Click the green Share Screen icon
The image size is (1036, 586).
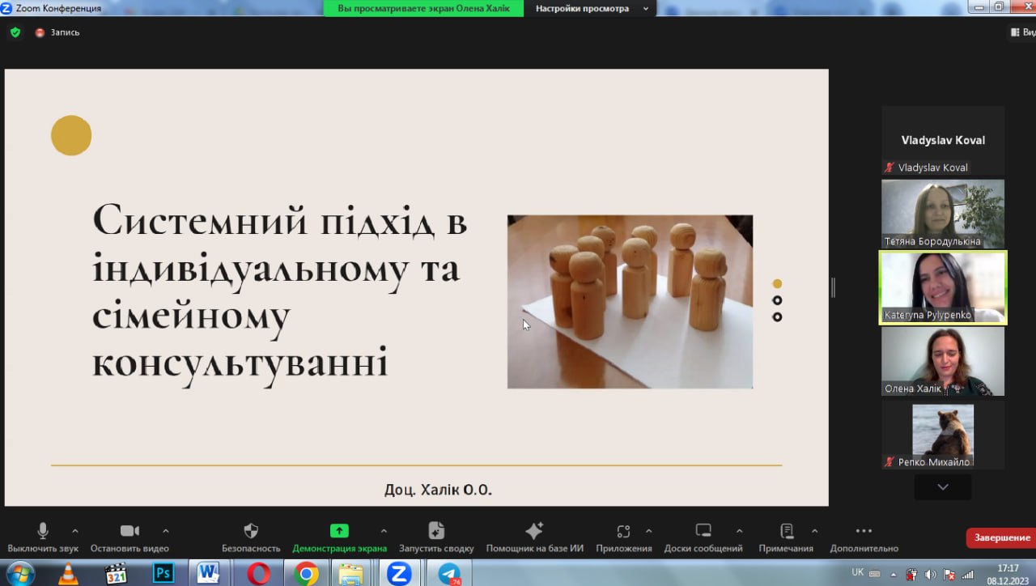tap(339, 531)
